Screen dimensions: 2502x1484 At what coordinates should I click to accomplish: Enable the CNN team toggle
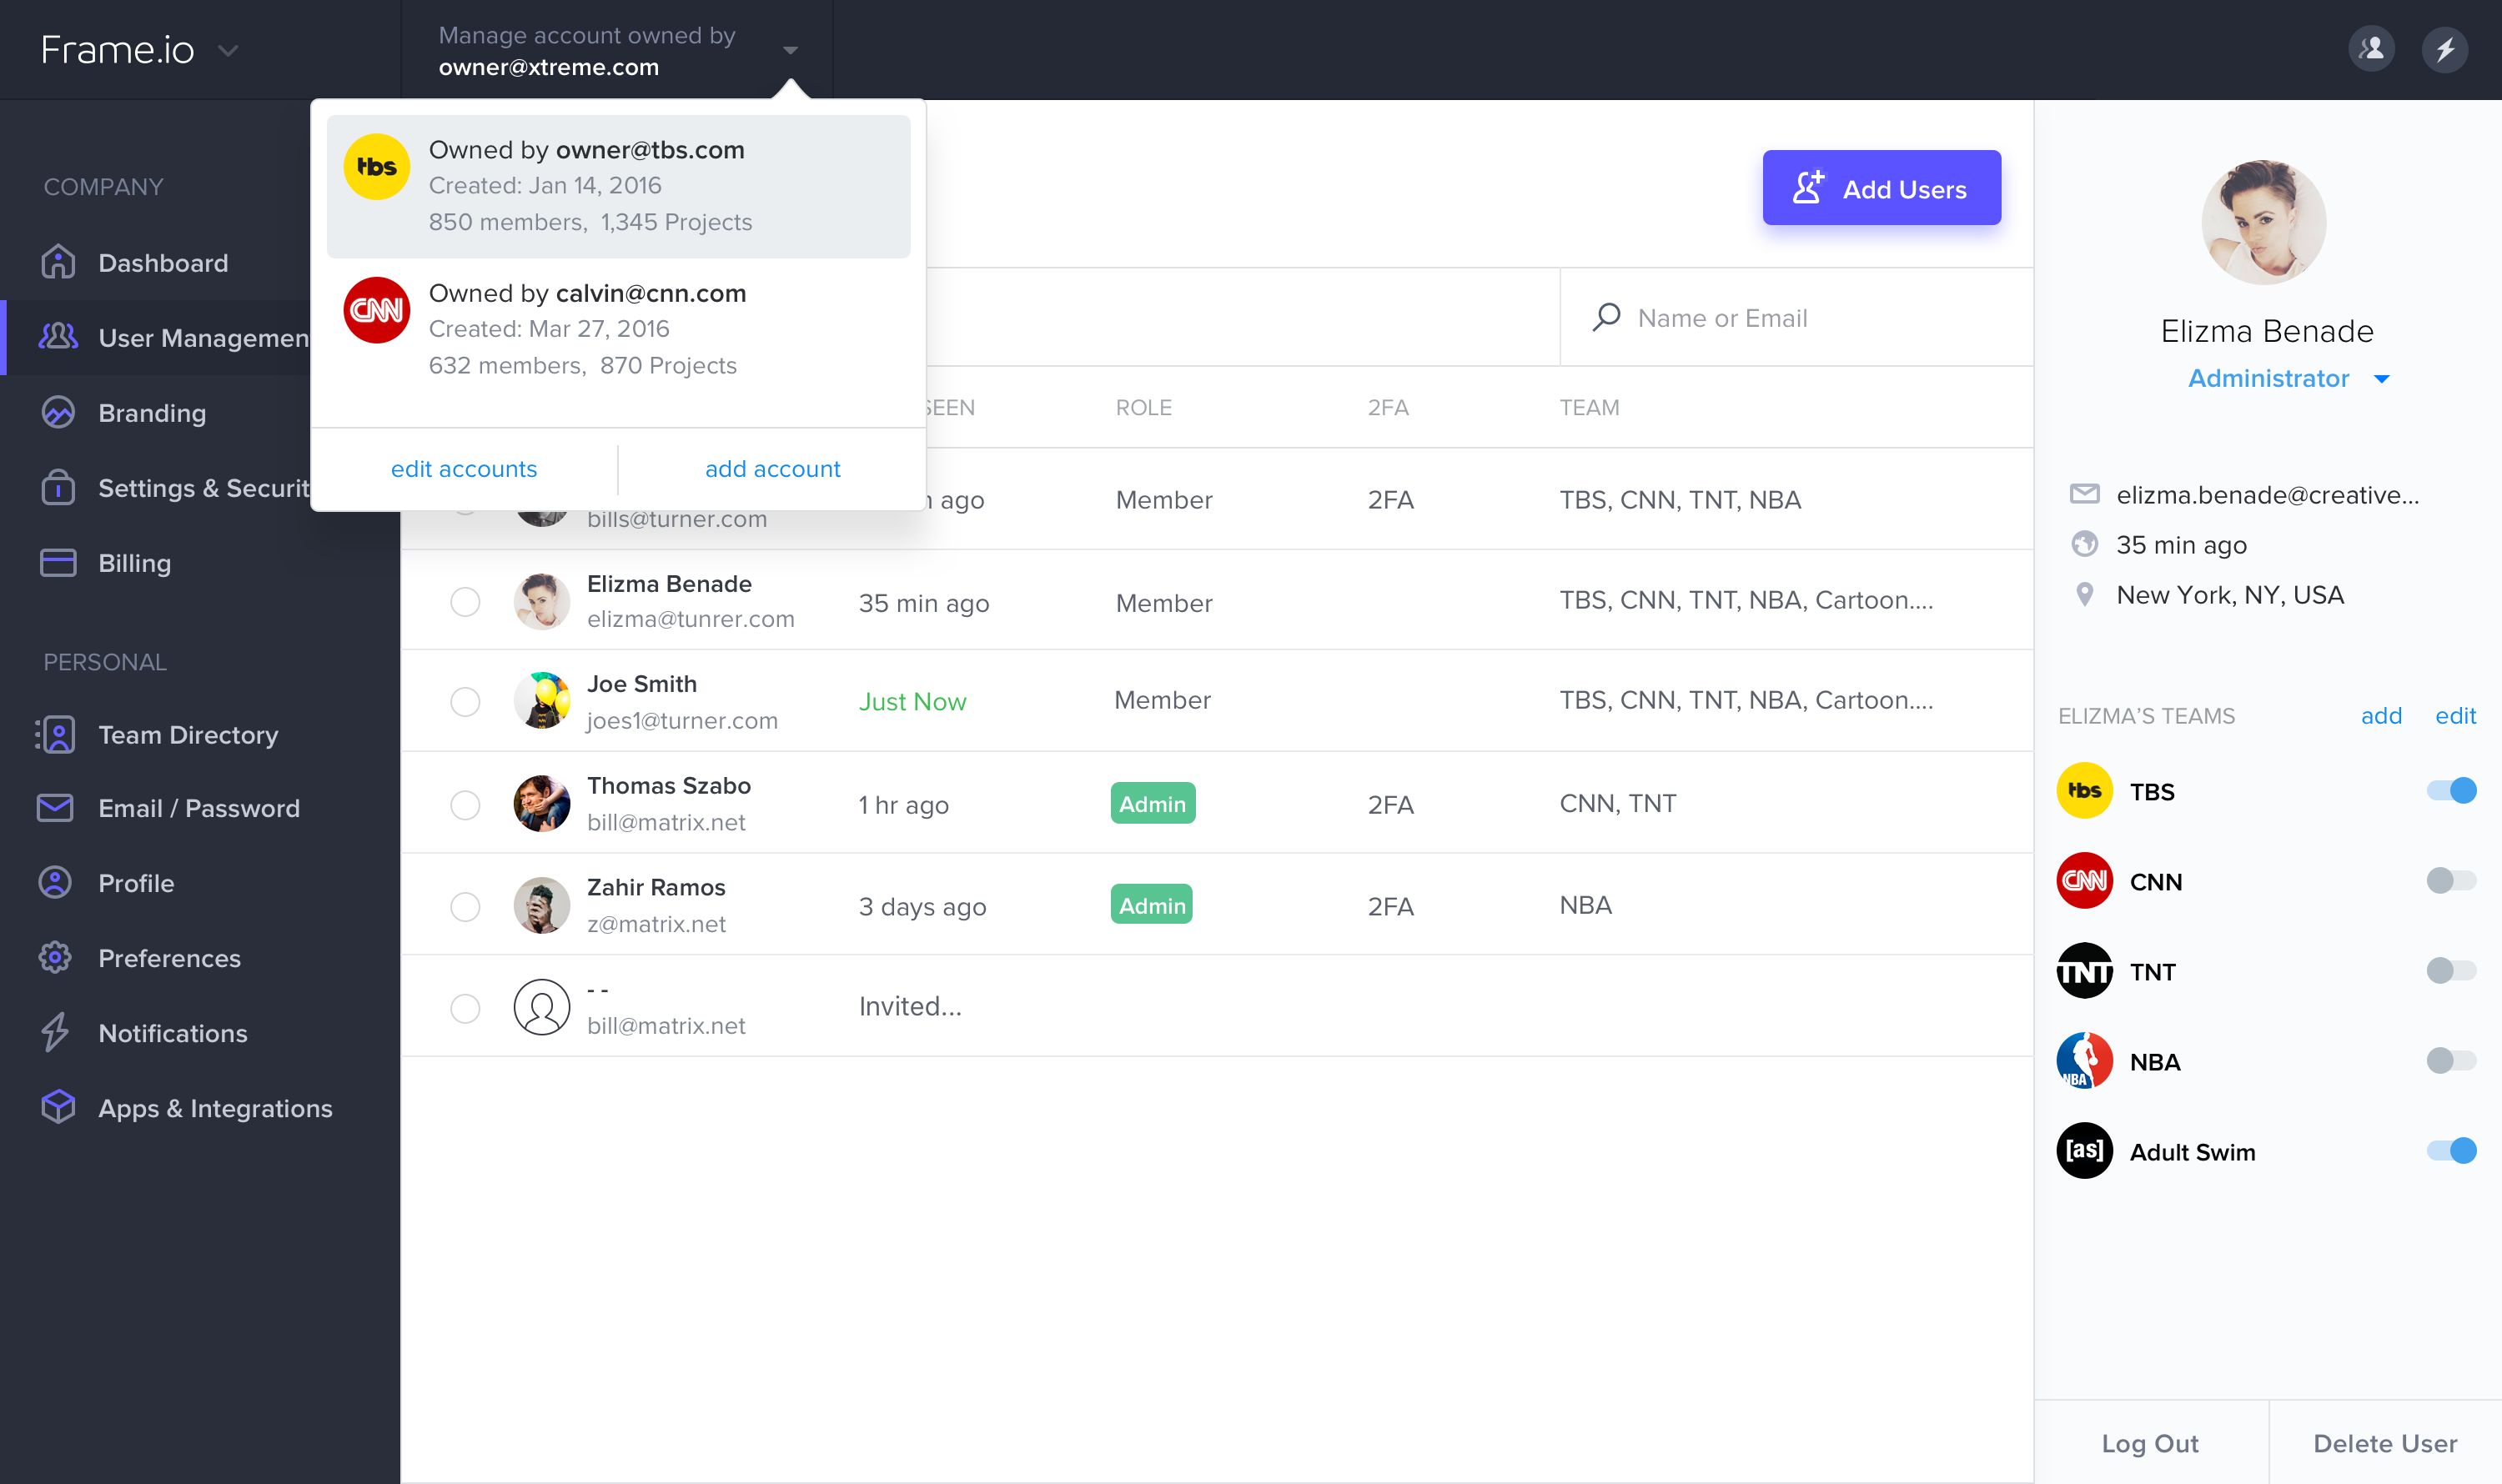(x=2450, y=881)
